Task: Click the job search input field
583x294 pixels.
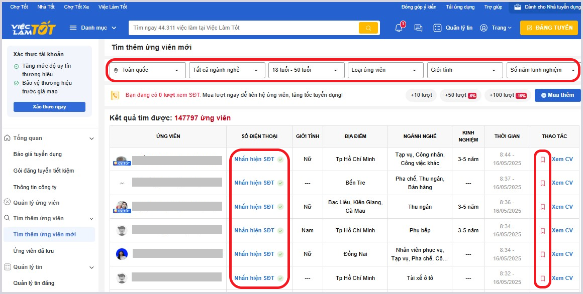Action: pos(244,28)
